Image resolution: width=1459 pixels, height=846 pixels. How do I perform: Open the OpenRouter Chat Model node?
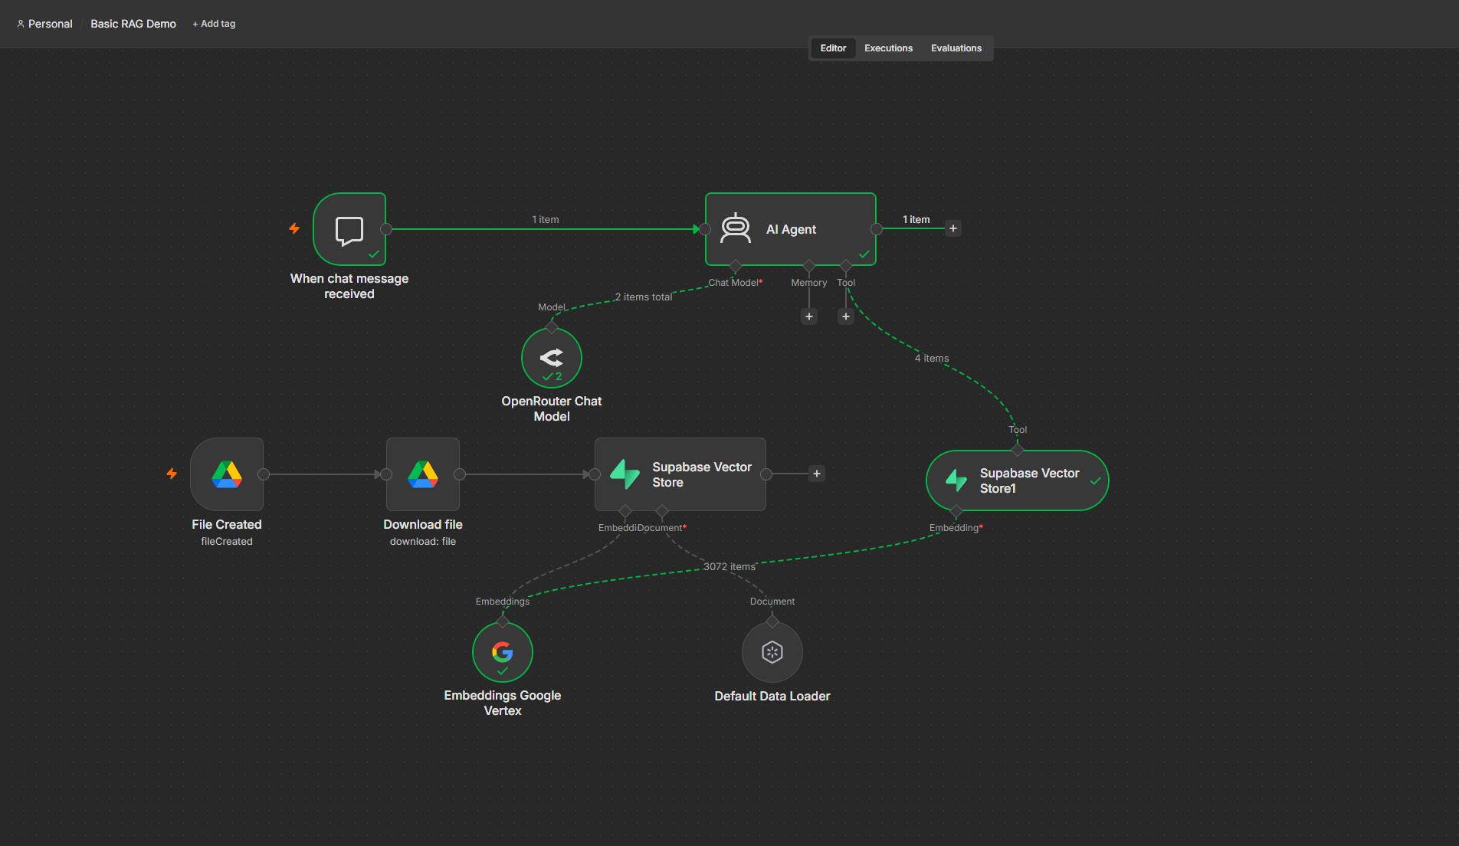552,358
